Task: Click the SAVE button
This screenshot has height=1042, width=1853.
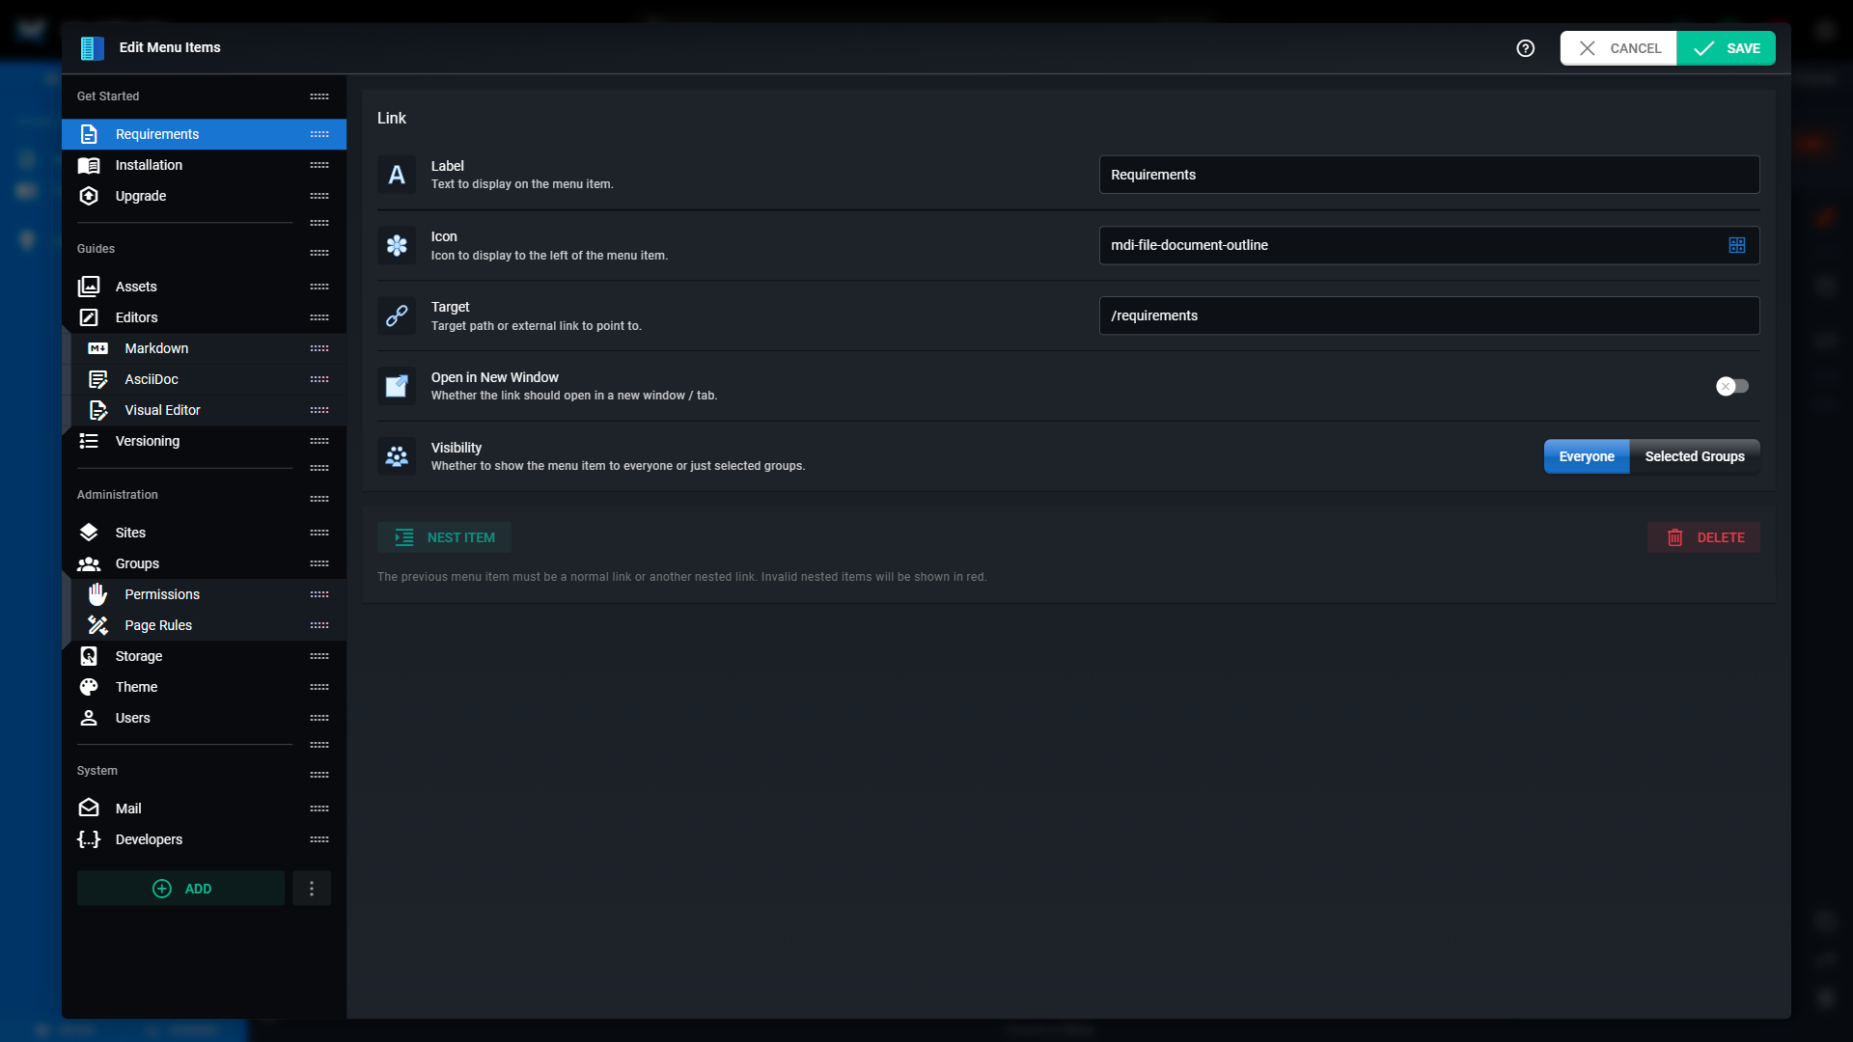Action: coord(1727,47)
